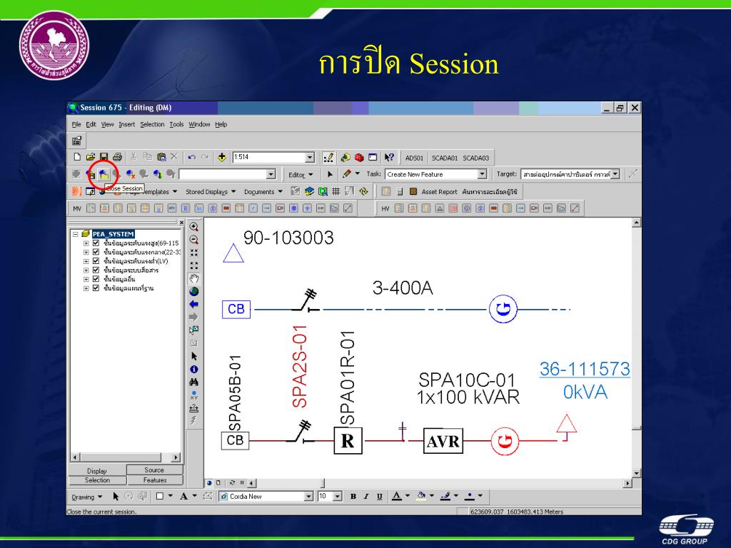Open the map scale 1:514 dropdown
This screenshot has width=731, height=548.
coord(310,158)
